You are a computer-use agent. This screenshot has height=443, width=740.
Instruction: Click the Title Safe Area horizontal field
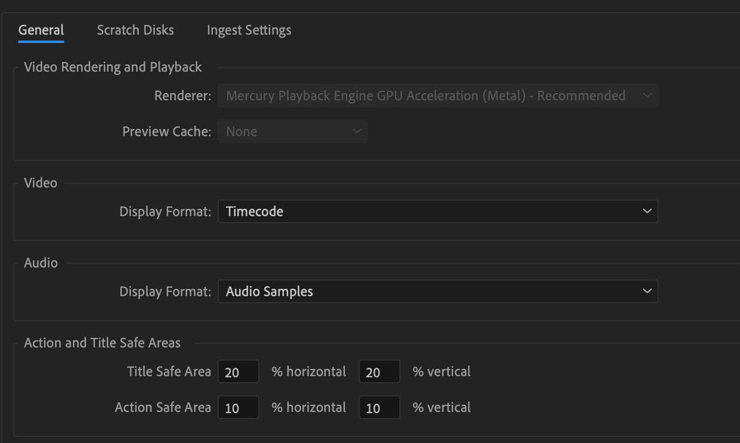coord(238,372)
